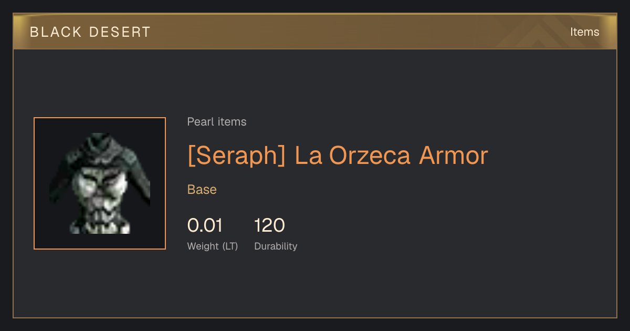Click the Durability label
Viewport: 630px width, 331px height.
tap(276, 246)
